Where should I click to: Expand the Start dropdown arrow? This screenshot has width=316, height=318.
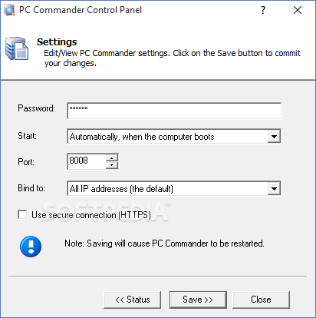274,136
